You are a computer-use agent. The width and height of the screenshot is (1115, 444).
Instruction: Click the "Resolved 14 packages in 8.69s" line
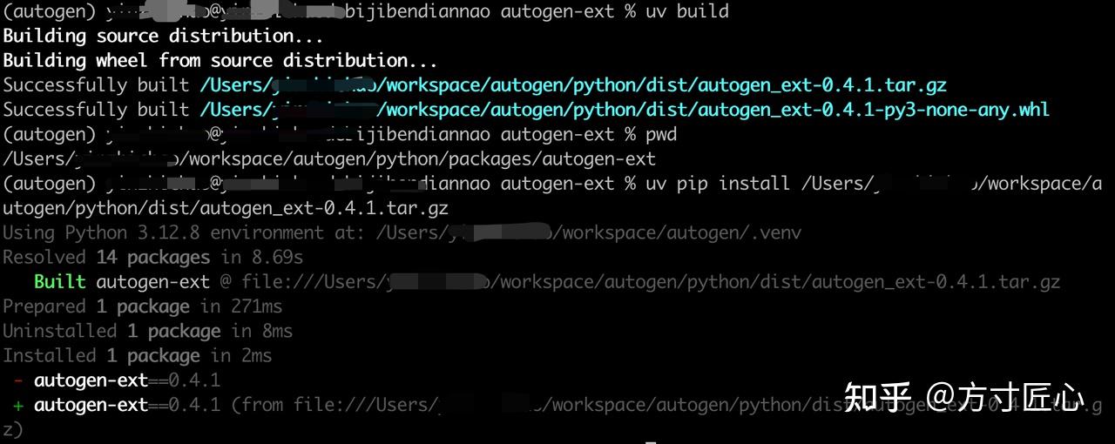(x=152, y=258)
